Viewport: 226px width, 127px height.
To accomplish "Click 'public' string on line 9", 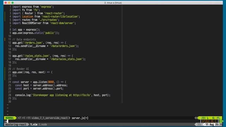I will point(49,33).
